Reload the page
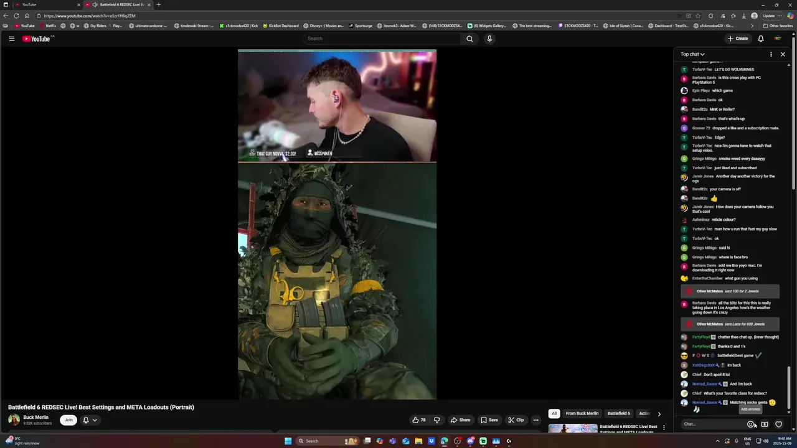Screen dimensions: 797x448 pos(16,16)
